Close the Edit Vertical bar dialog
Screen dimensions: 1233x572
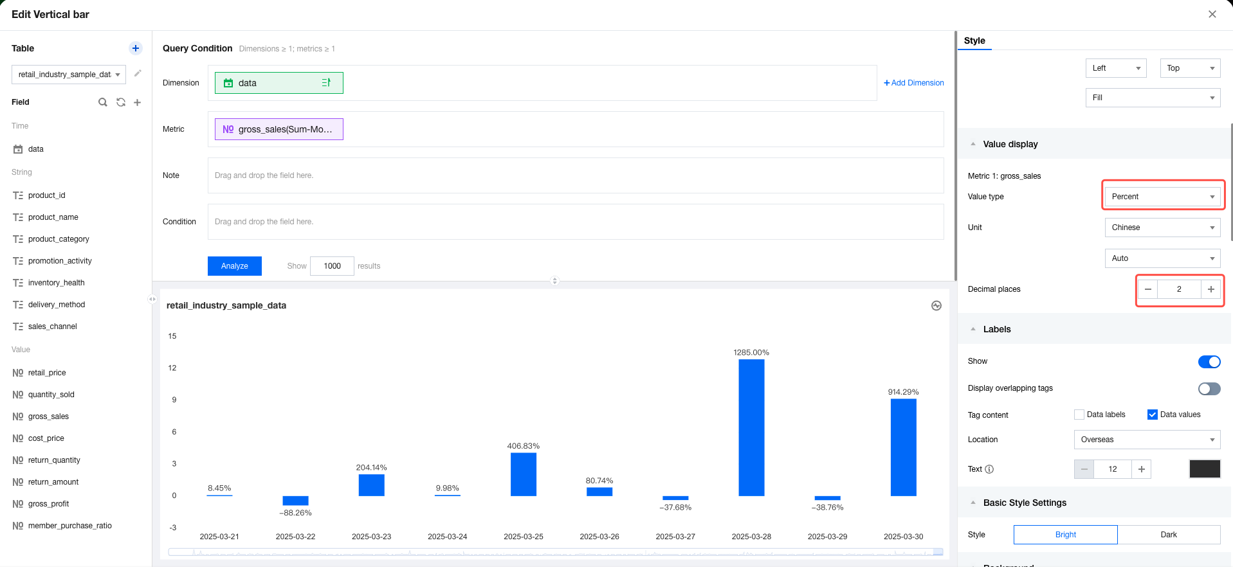point(1212,14)
